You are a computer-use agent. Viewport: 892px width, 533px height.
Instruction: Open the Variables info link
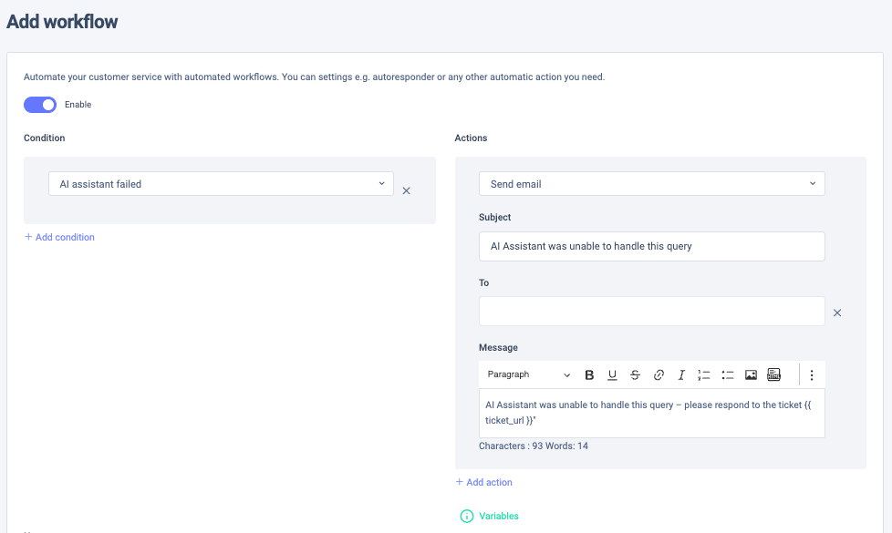click(490, 516)
